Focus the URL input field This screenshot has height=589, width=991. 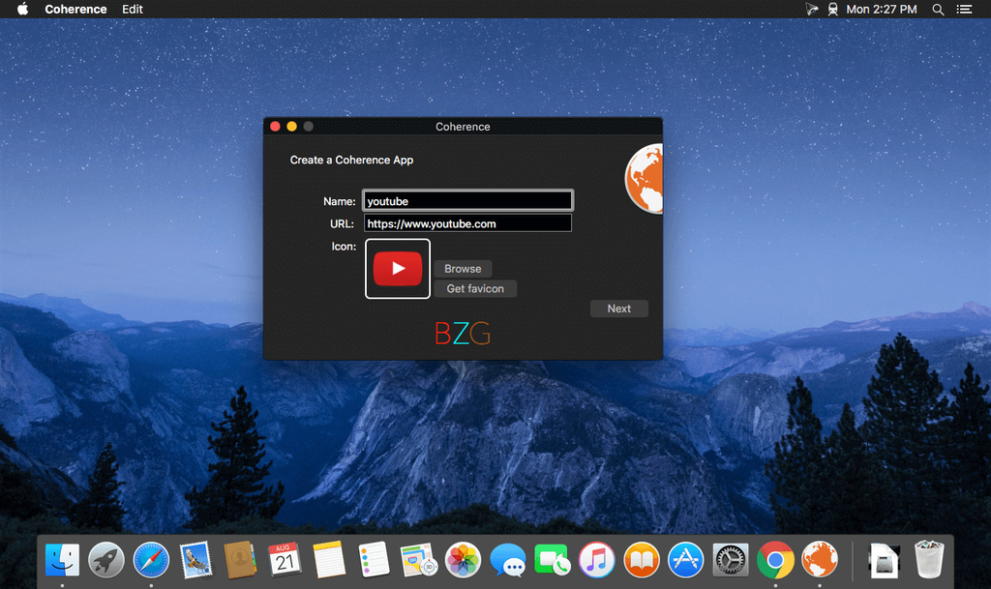pos(467,223)
